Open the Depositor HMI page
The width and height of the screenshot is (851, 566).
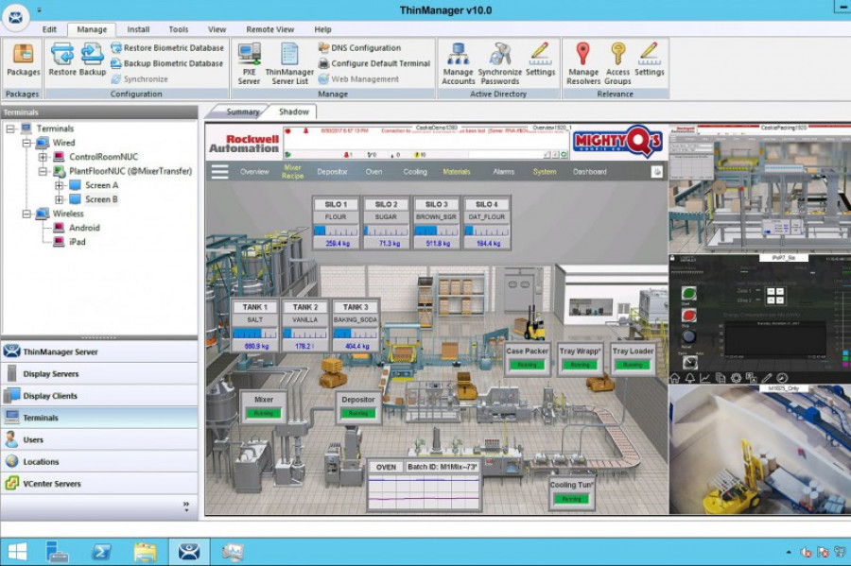pos(332,172)
